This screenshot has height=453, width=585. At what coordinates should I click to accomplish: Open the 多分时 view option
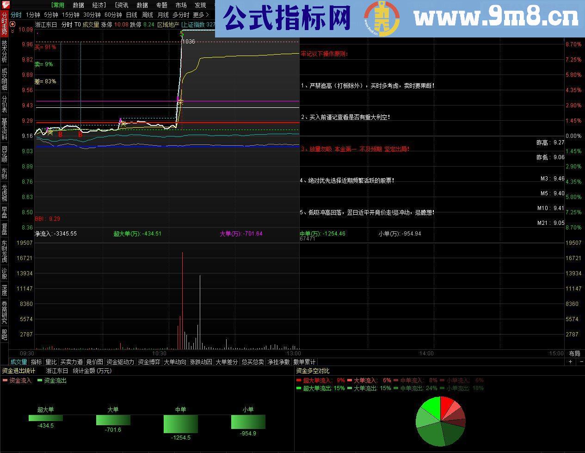click(x=182, y=14)
